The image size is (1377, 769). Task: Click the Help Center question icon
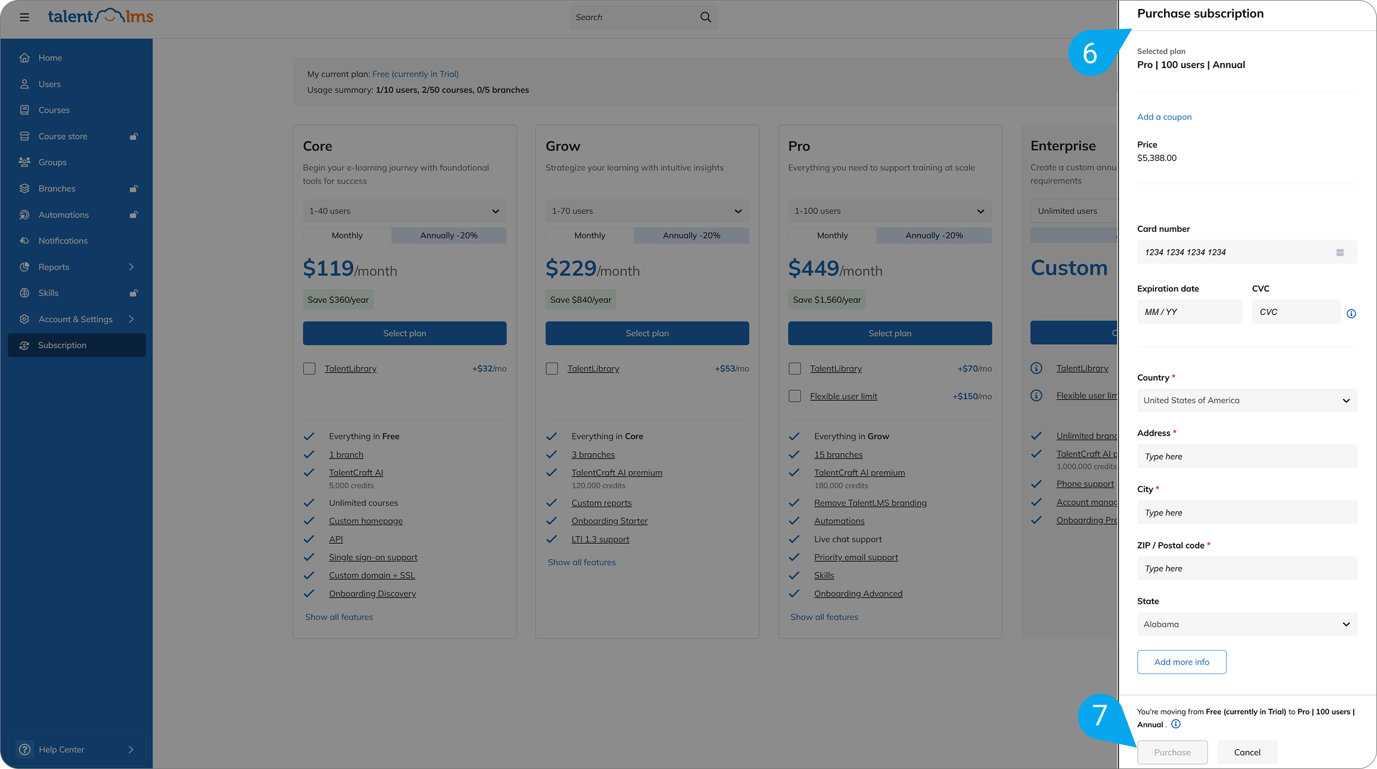(x=25, y=749)
